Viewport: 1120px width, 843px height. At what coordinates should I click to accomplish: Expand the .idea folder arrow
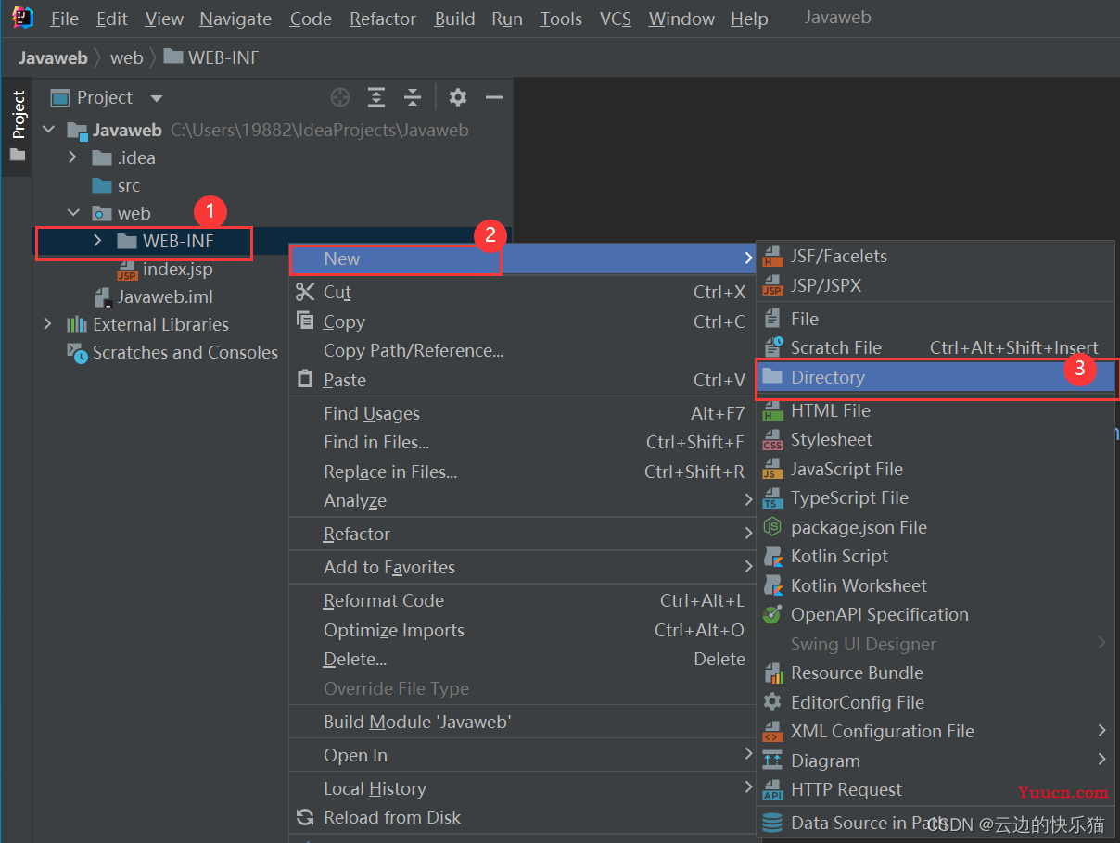[73, 157]
